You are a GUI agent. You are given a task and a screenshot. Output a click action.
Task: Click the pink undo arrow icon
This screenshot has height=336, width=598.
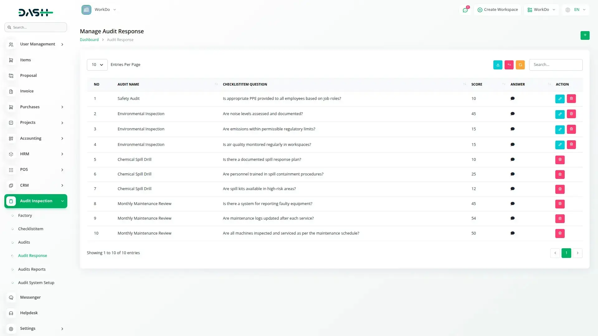(x=509, y=65)
